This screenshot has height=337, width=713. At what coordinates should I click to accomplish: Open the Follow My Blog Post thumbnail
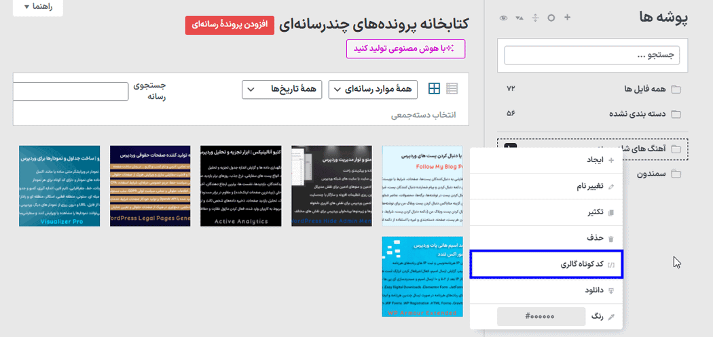point(422,186)
